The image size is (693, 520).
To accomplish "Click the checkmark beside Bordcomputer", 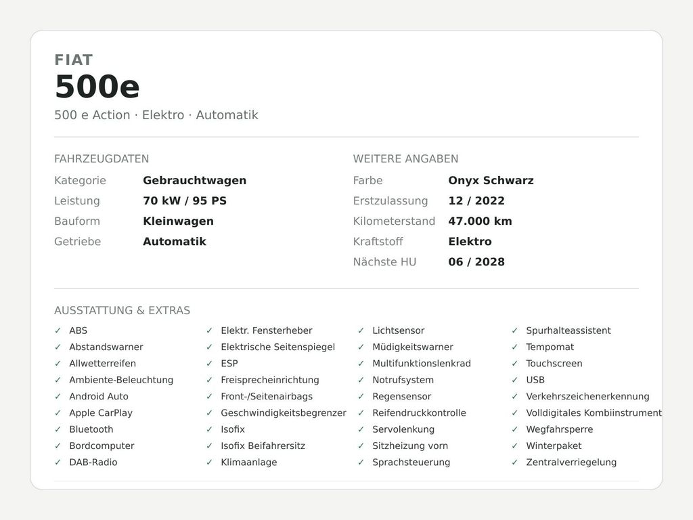I will (x=58, y=446).
